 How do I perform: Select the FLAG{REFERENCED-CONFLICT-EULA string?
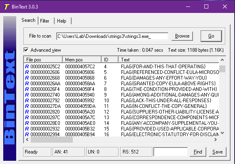tap(170, 72)
